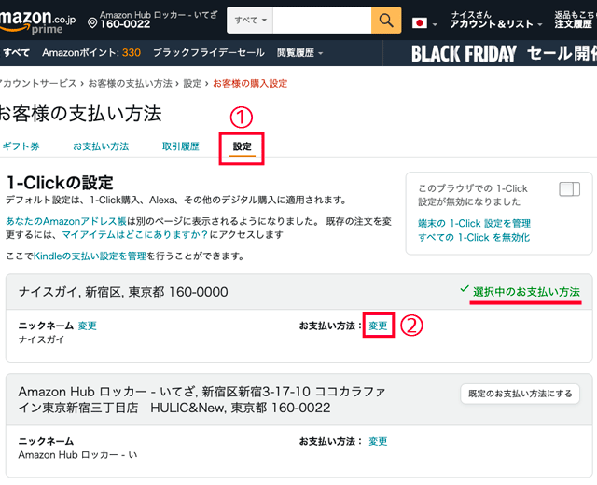
Task: Click the search text input field
Action: pos(322,21)
